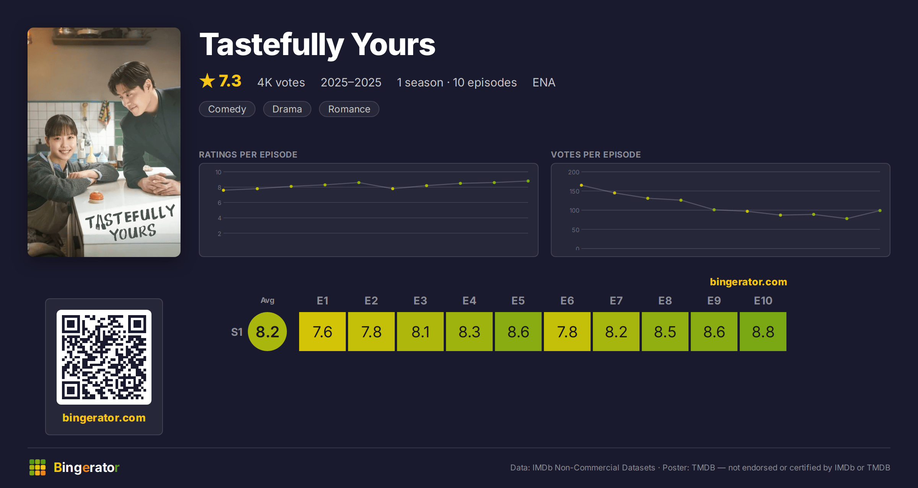Click the E1 rating tile 7.6
This screenshot has height=488, width=918.
pyautogui.click(x=322, y=332)
